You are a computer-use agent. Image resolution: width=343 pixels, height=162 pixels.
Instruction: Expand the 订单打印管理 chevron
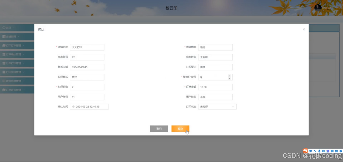coord(24,63)
